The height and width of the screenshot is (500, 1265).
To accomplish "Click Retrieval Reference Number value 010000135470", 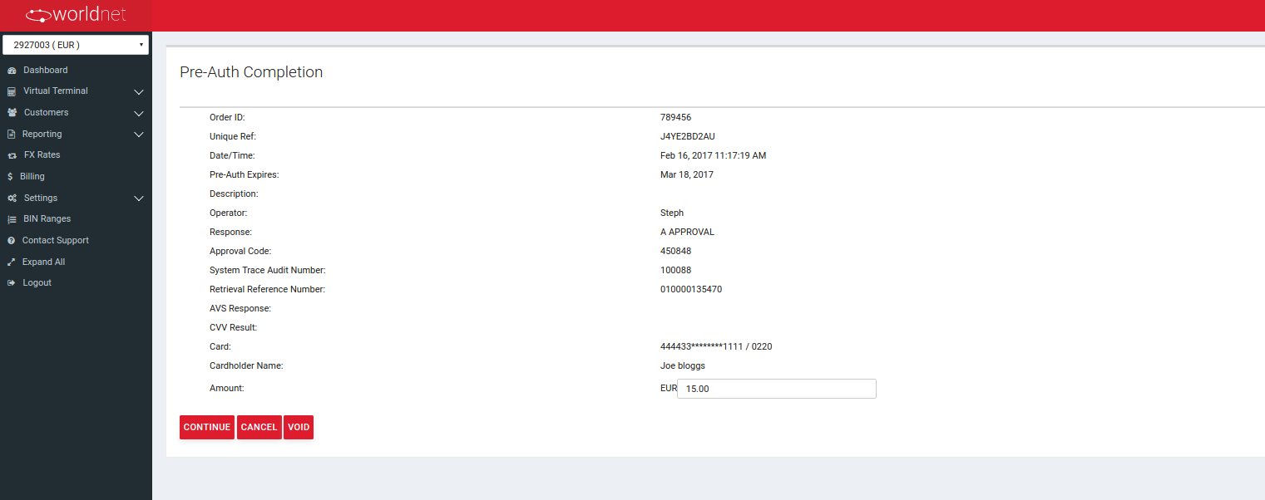I will [691, 289].
